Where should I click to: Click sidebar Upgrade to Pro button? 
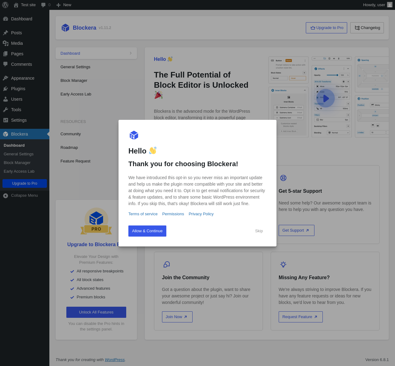pos(25,183)
